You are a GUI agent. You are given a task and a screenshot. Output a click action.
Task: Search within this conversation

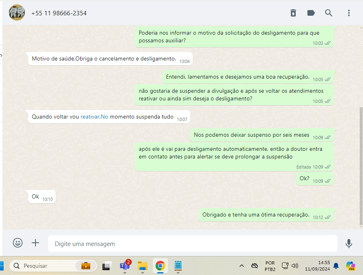(x=328, y=13)
